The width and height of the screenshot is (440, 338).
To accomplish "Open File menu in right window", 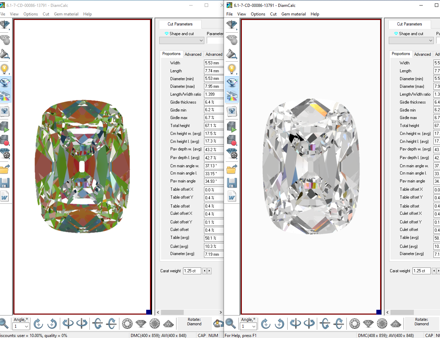I will pyautogui.click(x=229, y=14).
